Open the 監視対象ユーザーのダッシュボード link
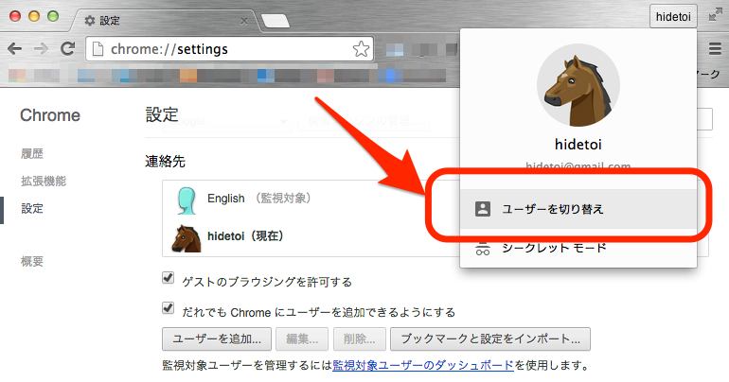The width and height of the screenshot is (729, 382). point(423,365)
